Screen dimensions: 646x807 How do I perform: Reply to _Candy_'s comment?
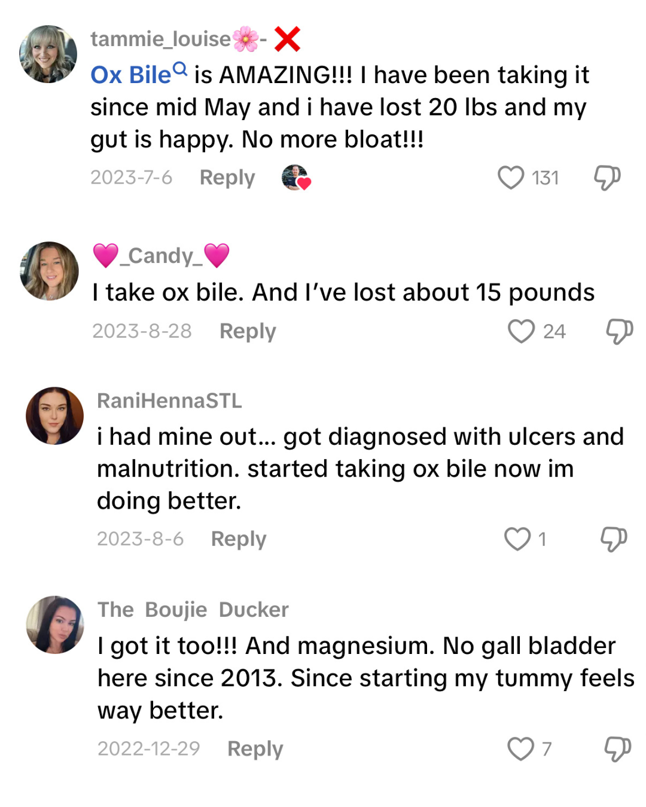click(248, 331)
